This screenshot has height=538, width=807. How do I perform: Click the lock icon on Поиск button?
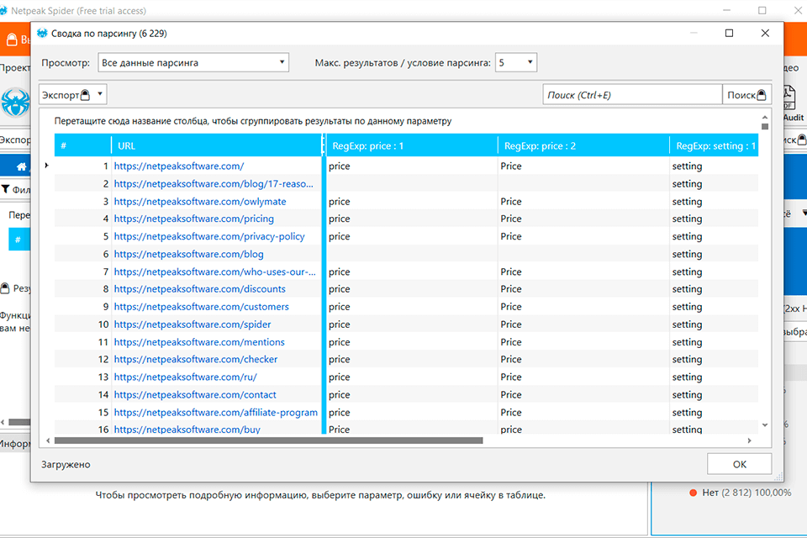[x=762, y=95]
